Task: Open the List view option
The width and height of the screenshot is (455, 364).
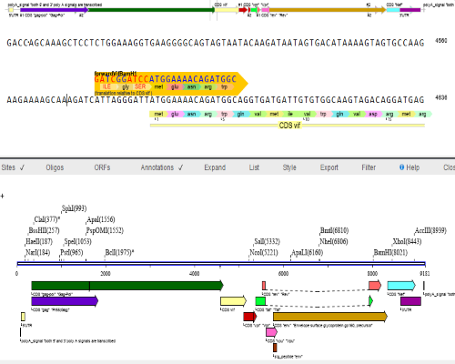Action: tap(254, 167)
